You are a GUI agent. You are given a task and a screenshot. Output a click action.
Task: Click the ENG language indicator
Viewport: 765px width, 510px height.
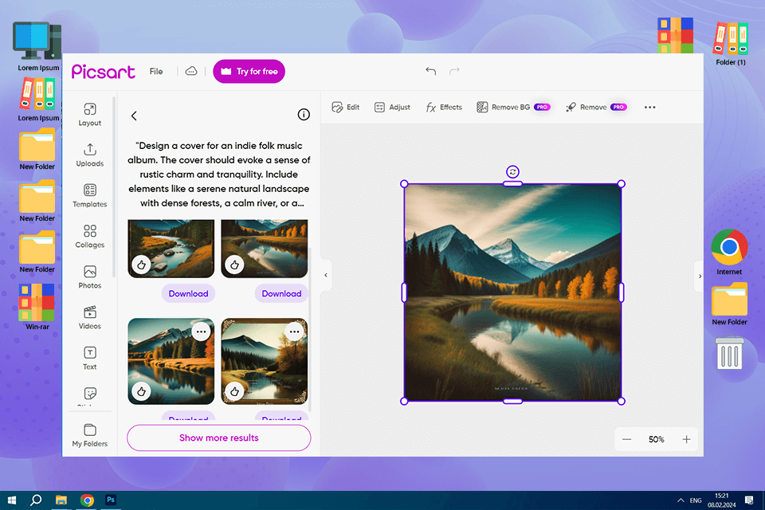point(696,500)
